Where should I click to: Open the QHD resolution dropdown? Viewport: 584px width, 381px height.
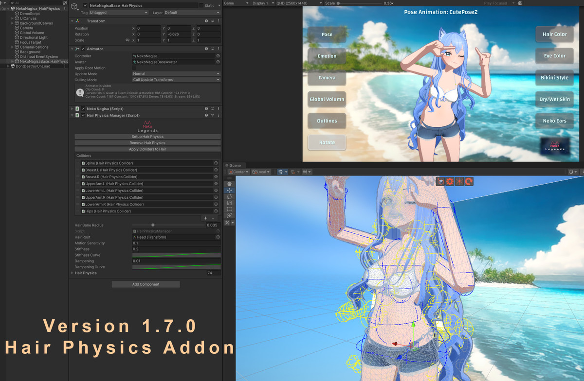pos(299,3)
